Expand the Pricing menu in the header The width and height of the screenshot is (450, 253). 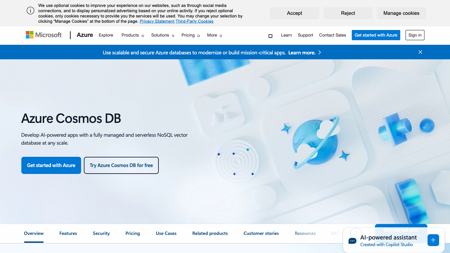pos(190,35)
